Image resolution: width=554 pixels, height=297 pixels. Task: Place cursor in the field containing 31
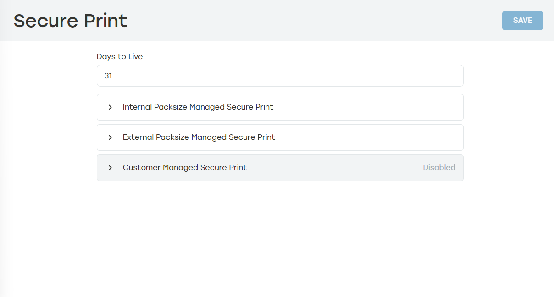tap(280, 76)
